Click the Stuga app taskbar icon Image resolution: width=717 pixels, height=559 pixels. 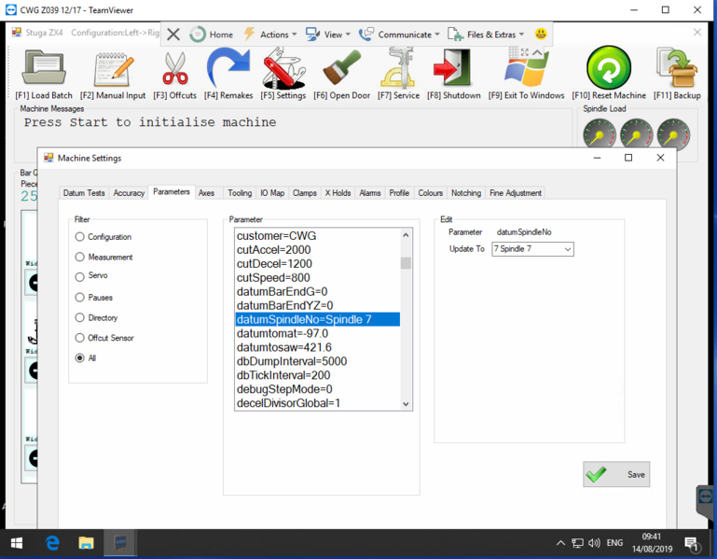click(x=120, y=543)
